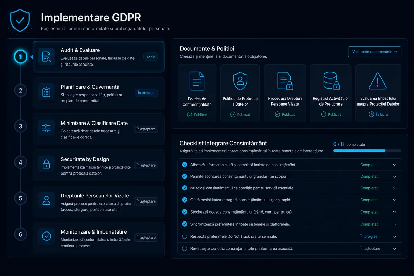The image size is (414, 276).
Task: Click 'Politica de Confidențialitate' card title
Action: tap(197, 102)
